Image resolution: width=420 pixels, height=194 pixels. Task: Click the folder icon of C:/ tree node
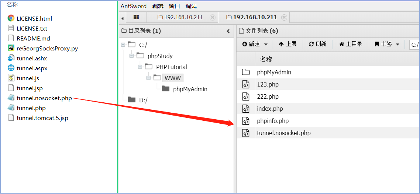(x=131, y=44)
